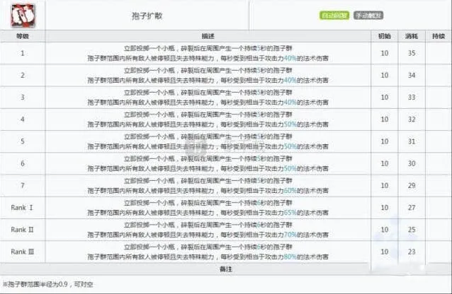Click the 消耗 column header

pos(412,35)
